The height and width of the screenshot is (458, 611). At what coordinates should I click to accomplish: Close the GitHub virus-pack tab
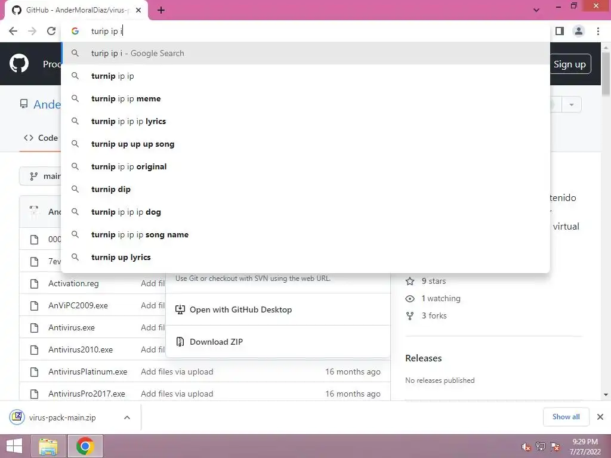point(138,11)
